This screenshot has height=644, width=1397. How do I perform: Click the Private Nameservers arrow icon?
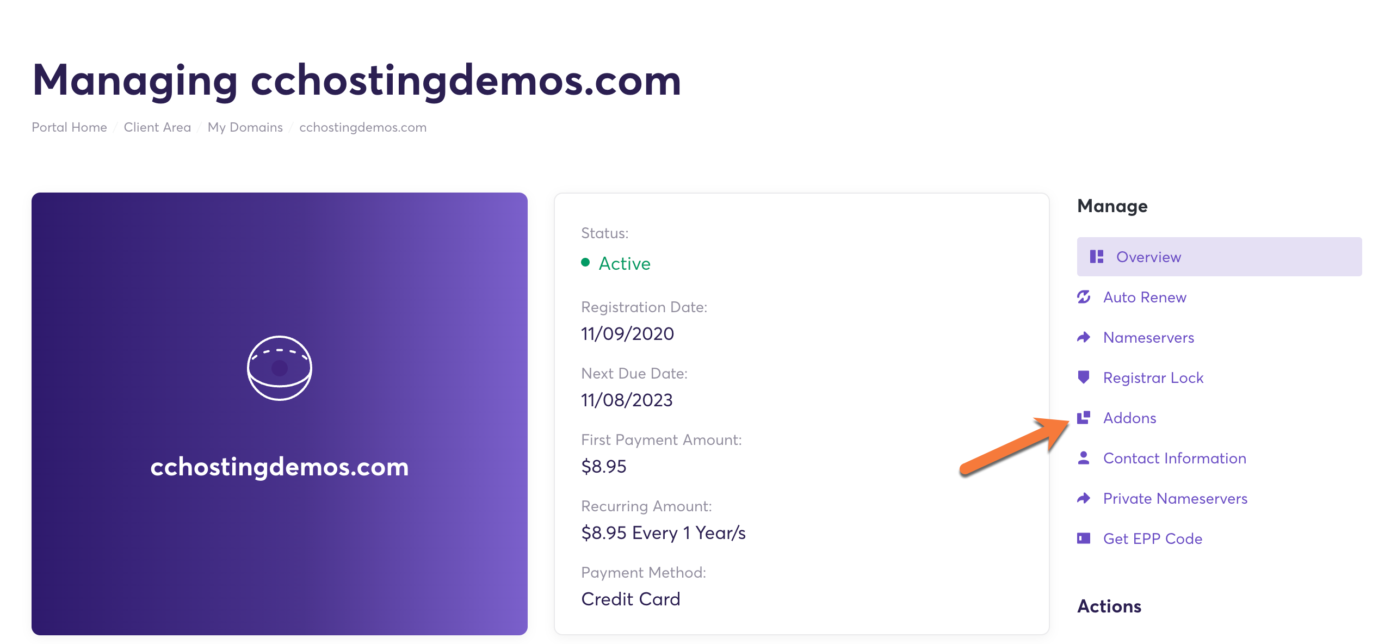(x=1084, y=498)
